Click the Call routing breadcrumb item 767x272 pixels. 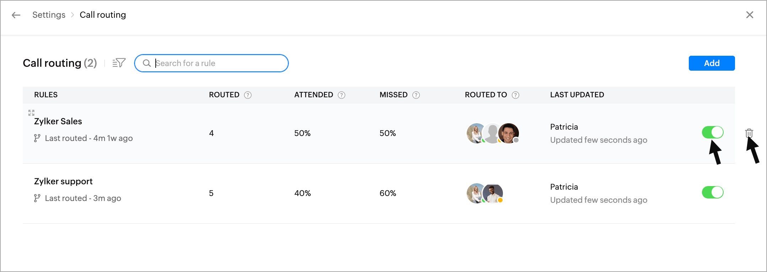pyautogui.click(x=103, y=15)
